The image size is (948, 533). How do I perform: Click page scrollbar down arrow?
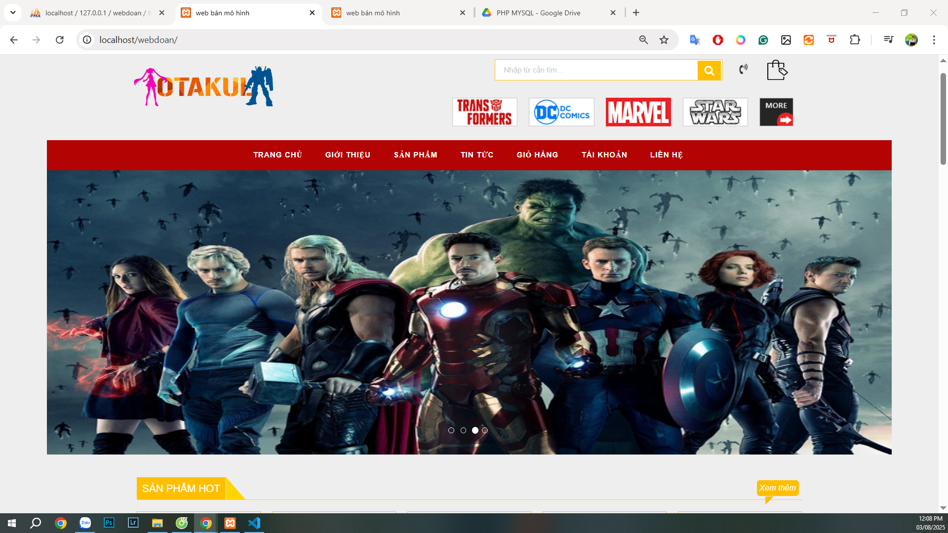tap(943, 508)
